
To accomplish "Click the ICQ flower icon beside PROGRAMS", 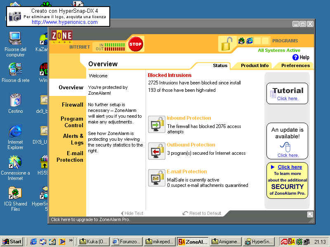I will (241, 41).
